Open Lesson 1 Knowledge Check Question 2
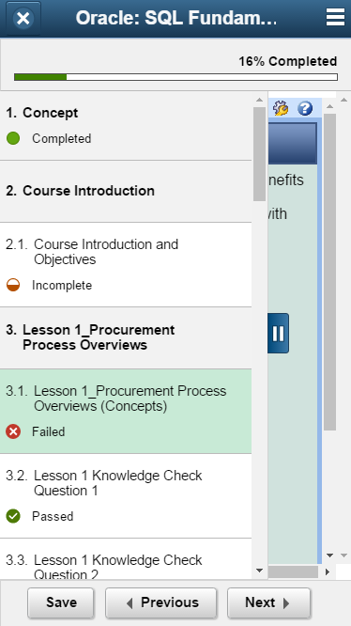The height and width of the screenshot is (626, 351). [x=126, y=559]
